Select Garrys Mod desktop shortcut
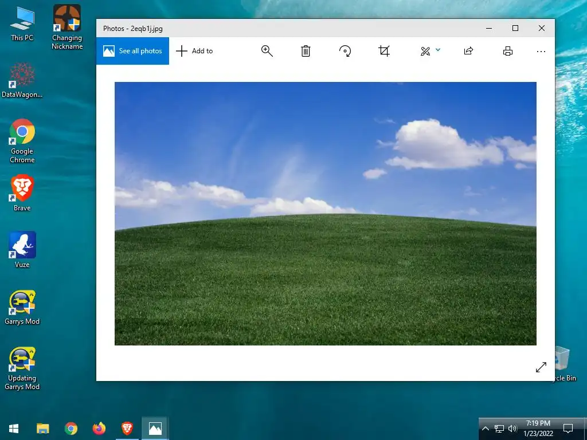The width and height of the screenshot is (587, 440). point(22,307)
